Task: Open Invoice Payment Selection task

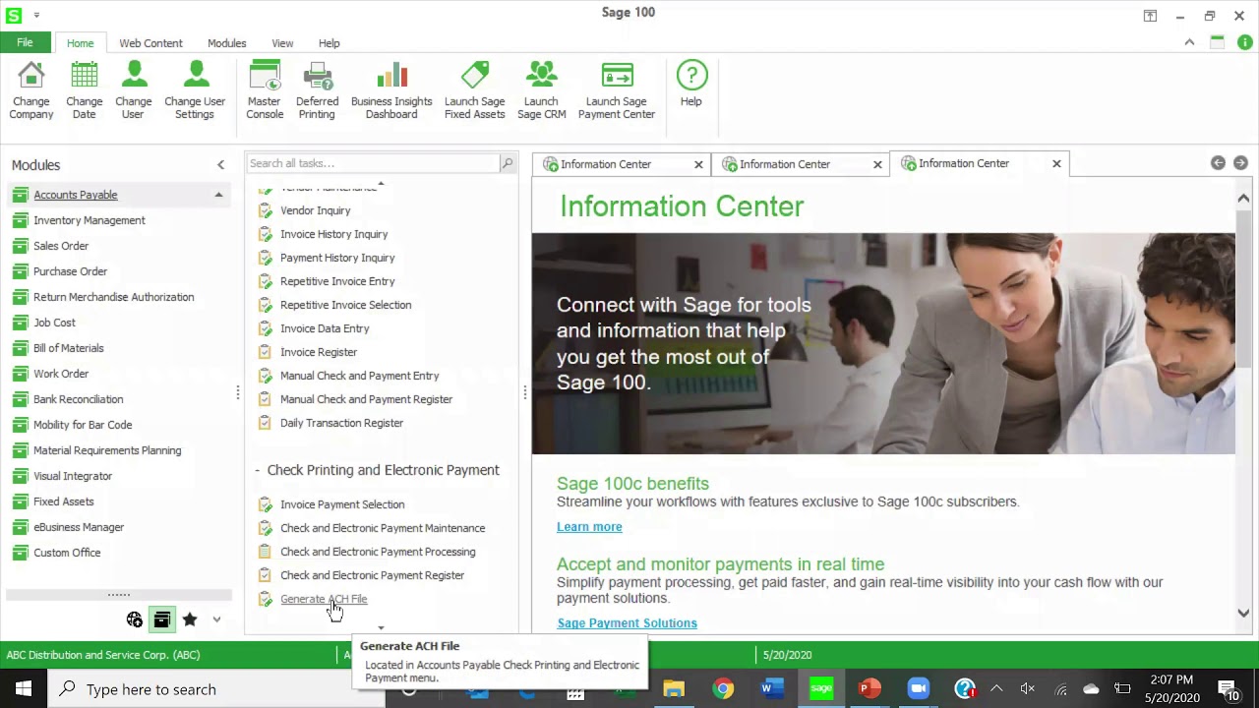Action: coord(342,504)
